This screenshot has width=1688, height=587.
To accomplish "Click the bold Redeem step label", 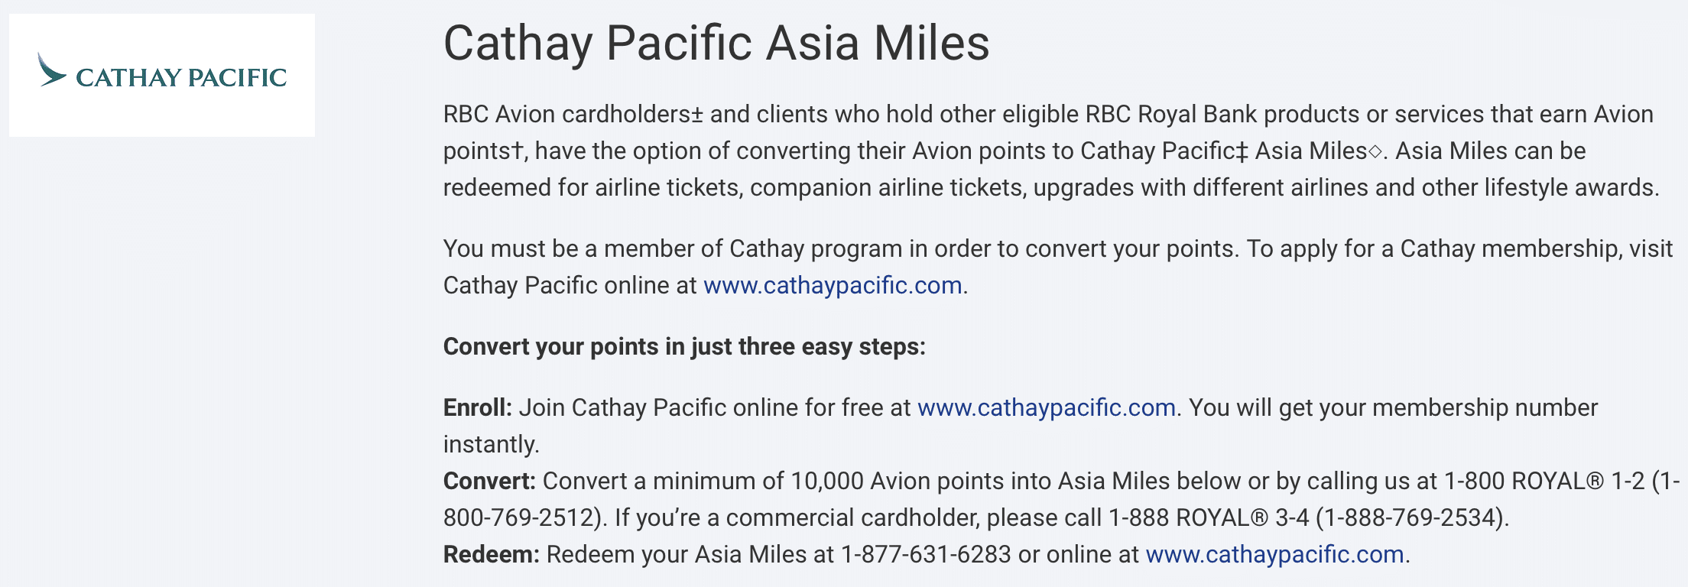I will 491,554.
